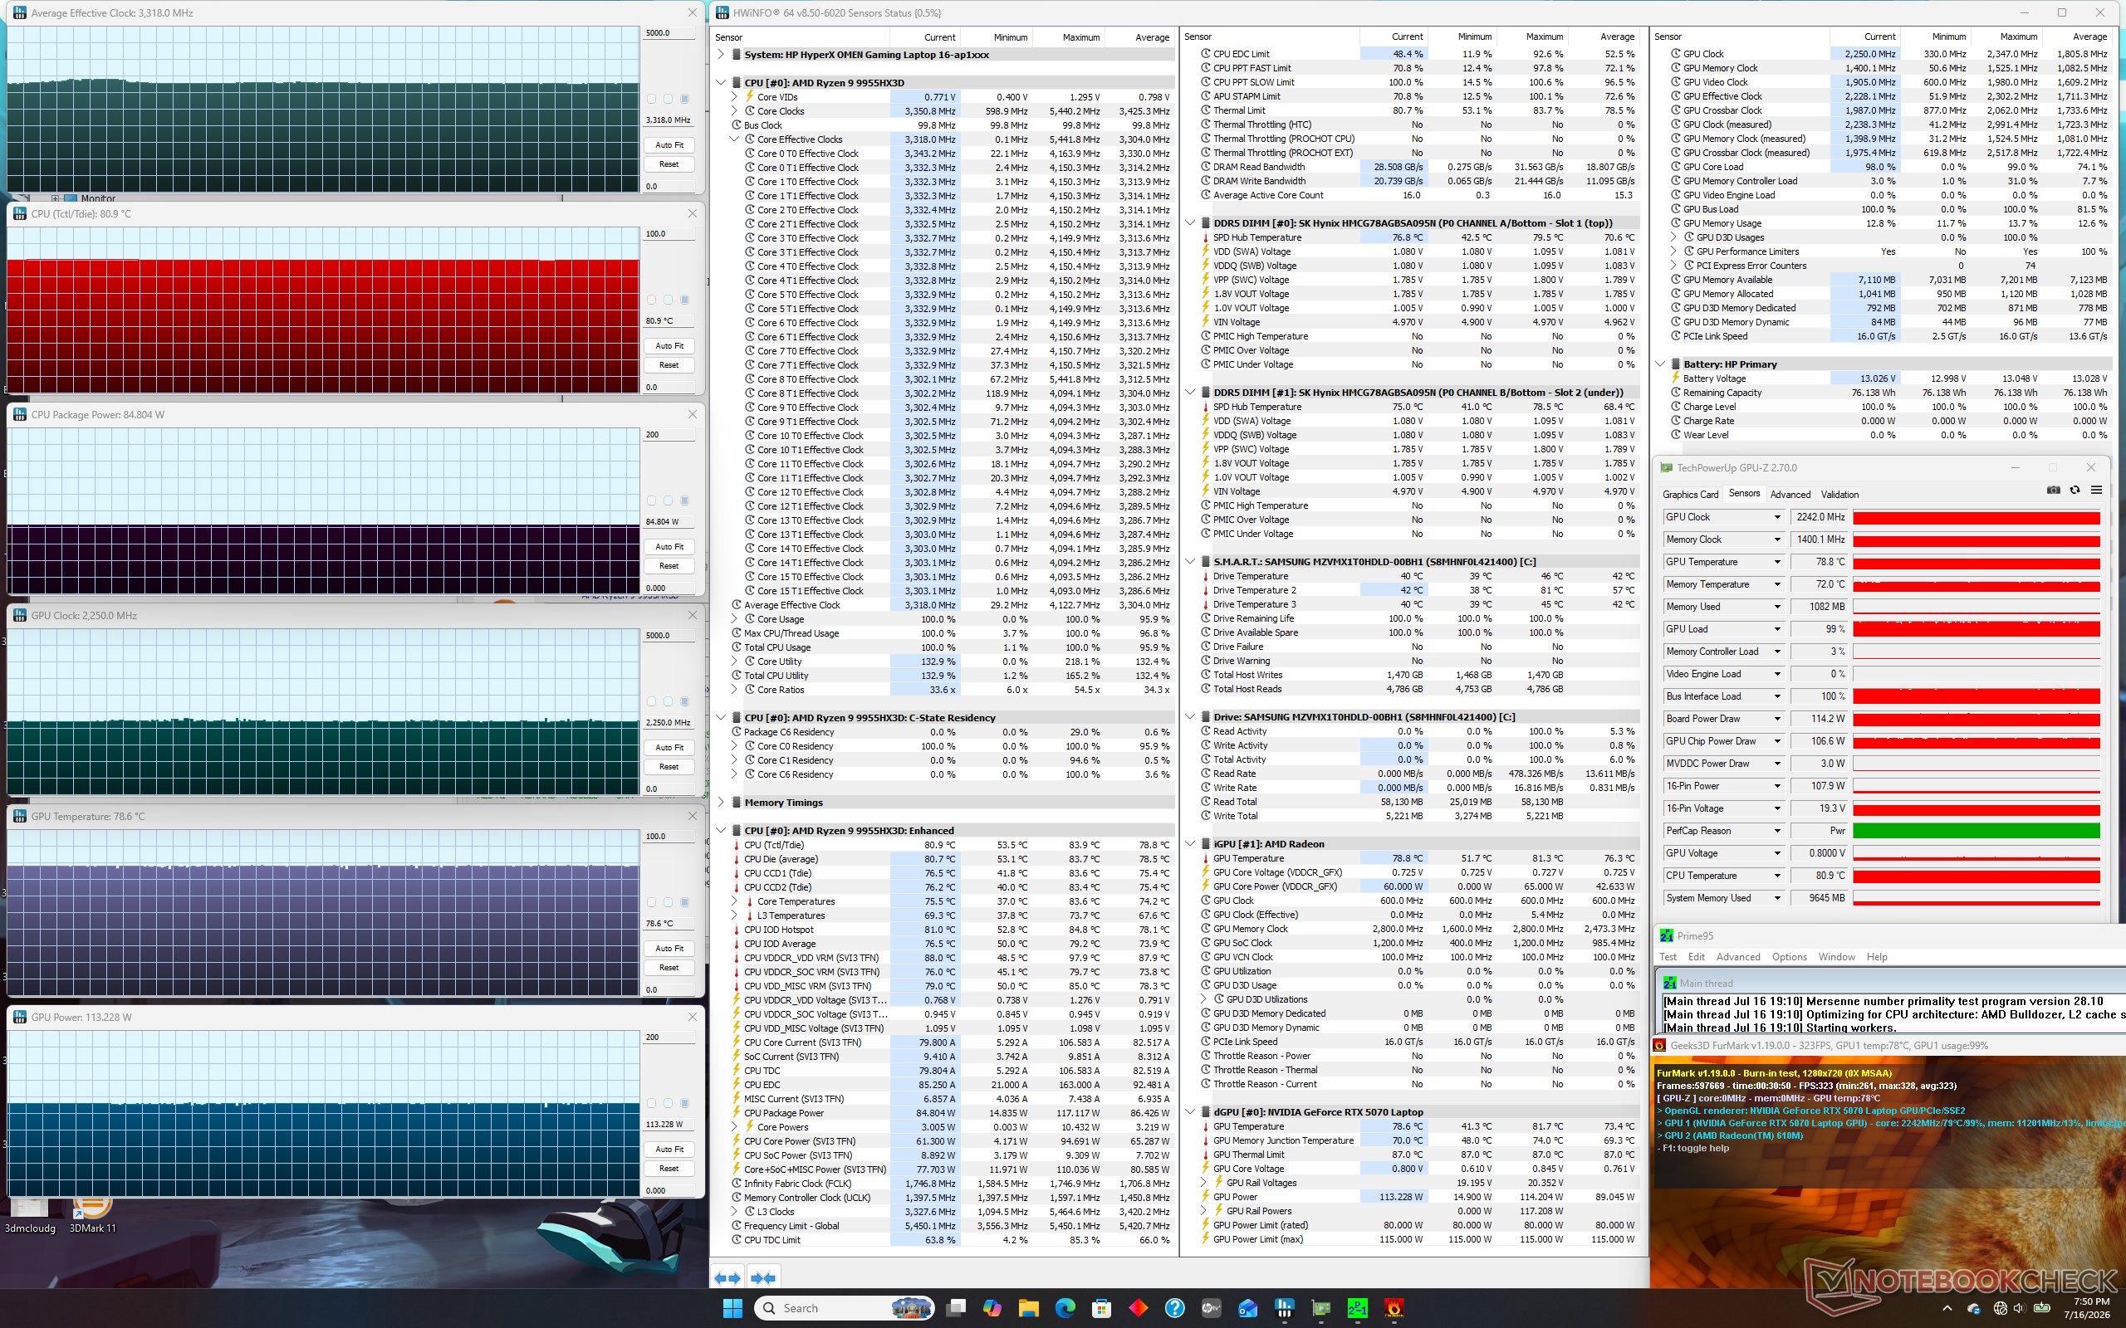Open the Board Power Draw dropdown in GPU-Z
The image size is (2126, 1328).
1777,719
